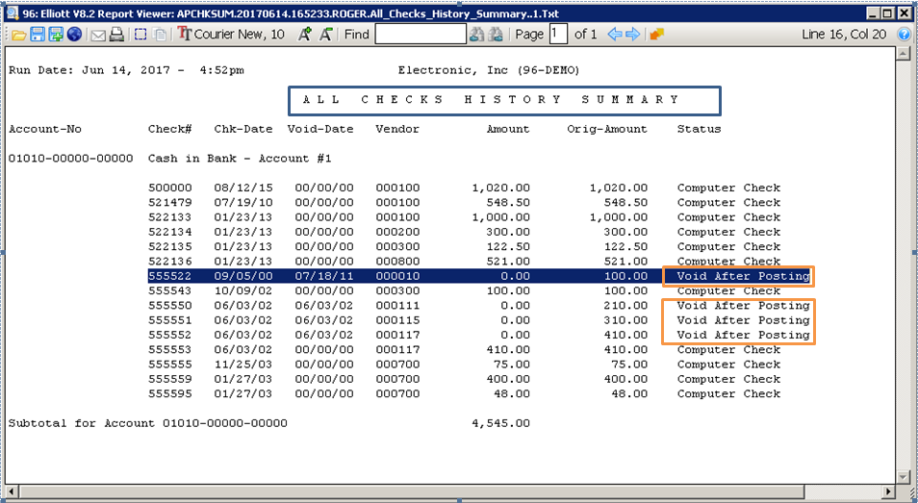
Task: Increase the font size with the A+ icon
Action: click(x=304, y=35)
